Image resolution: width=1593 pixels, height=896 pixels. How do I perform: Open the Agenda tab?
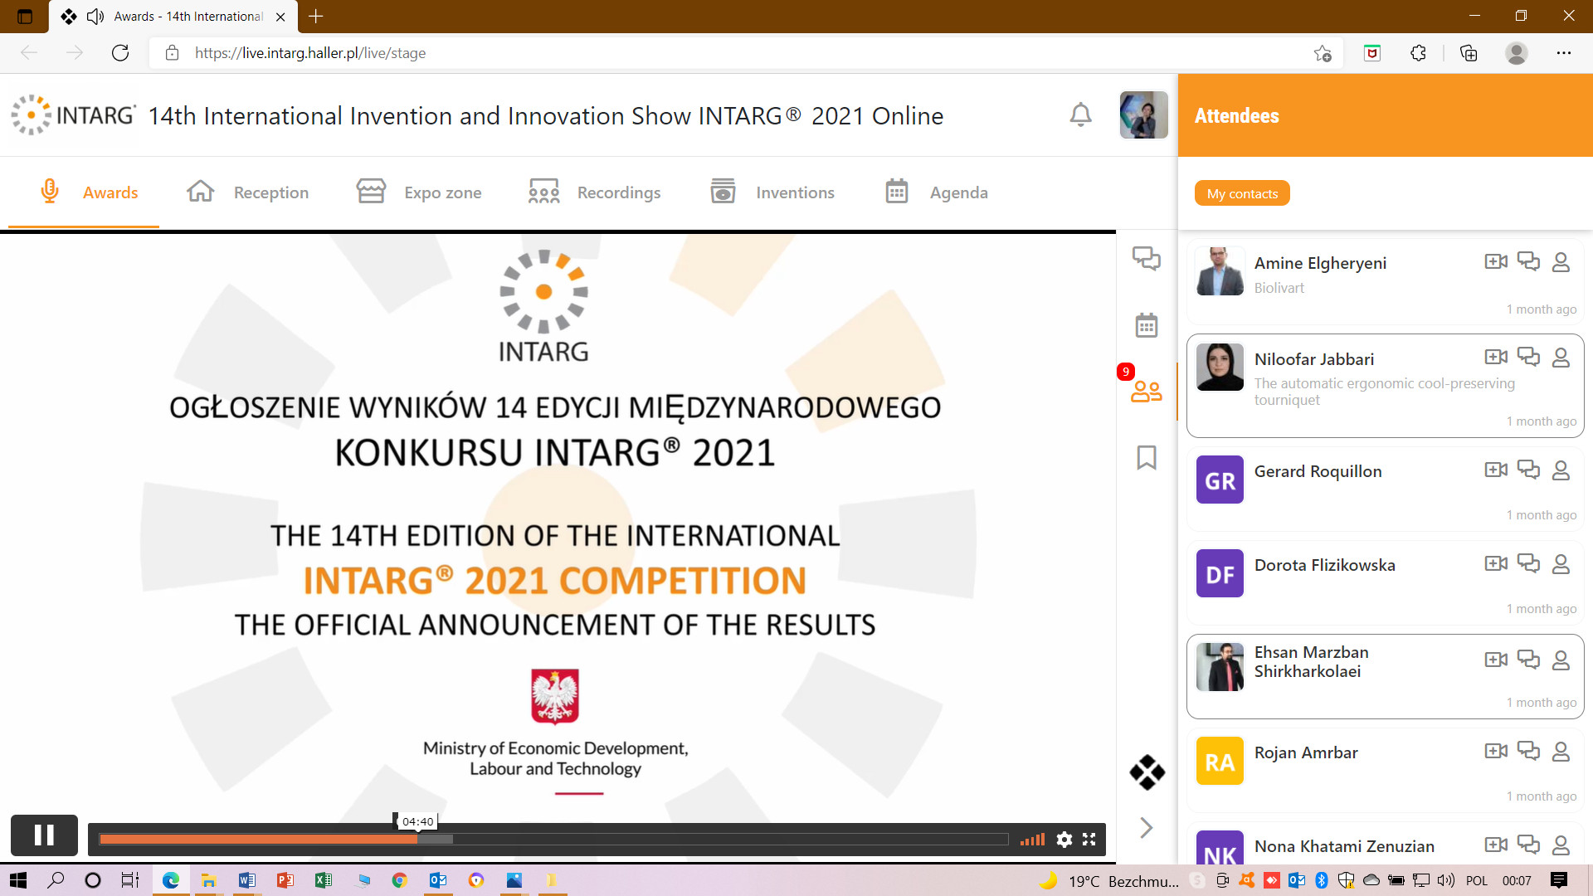(936, 192)
